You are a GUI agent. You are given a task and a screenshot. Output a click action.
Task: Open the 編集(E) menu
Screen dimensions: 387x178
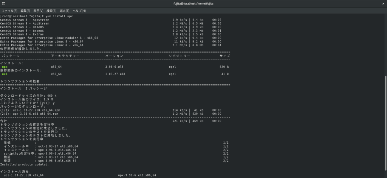click(x=26, y=11)
